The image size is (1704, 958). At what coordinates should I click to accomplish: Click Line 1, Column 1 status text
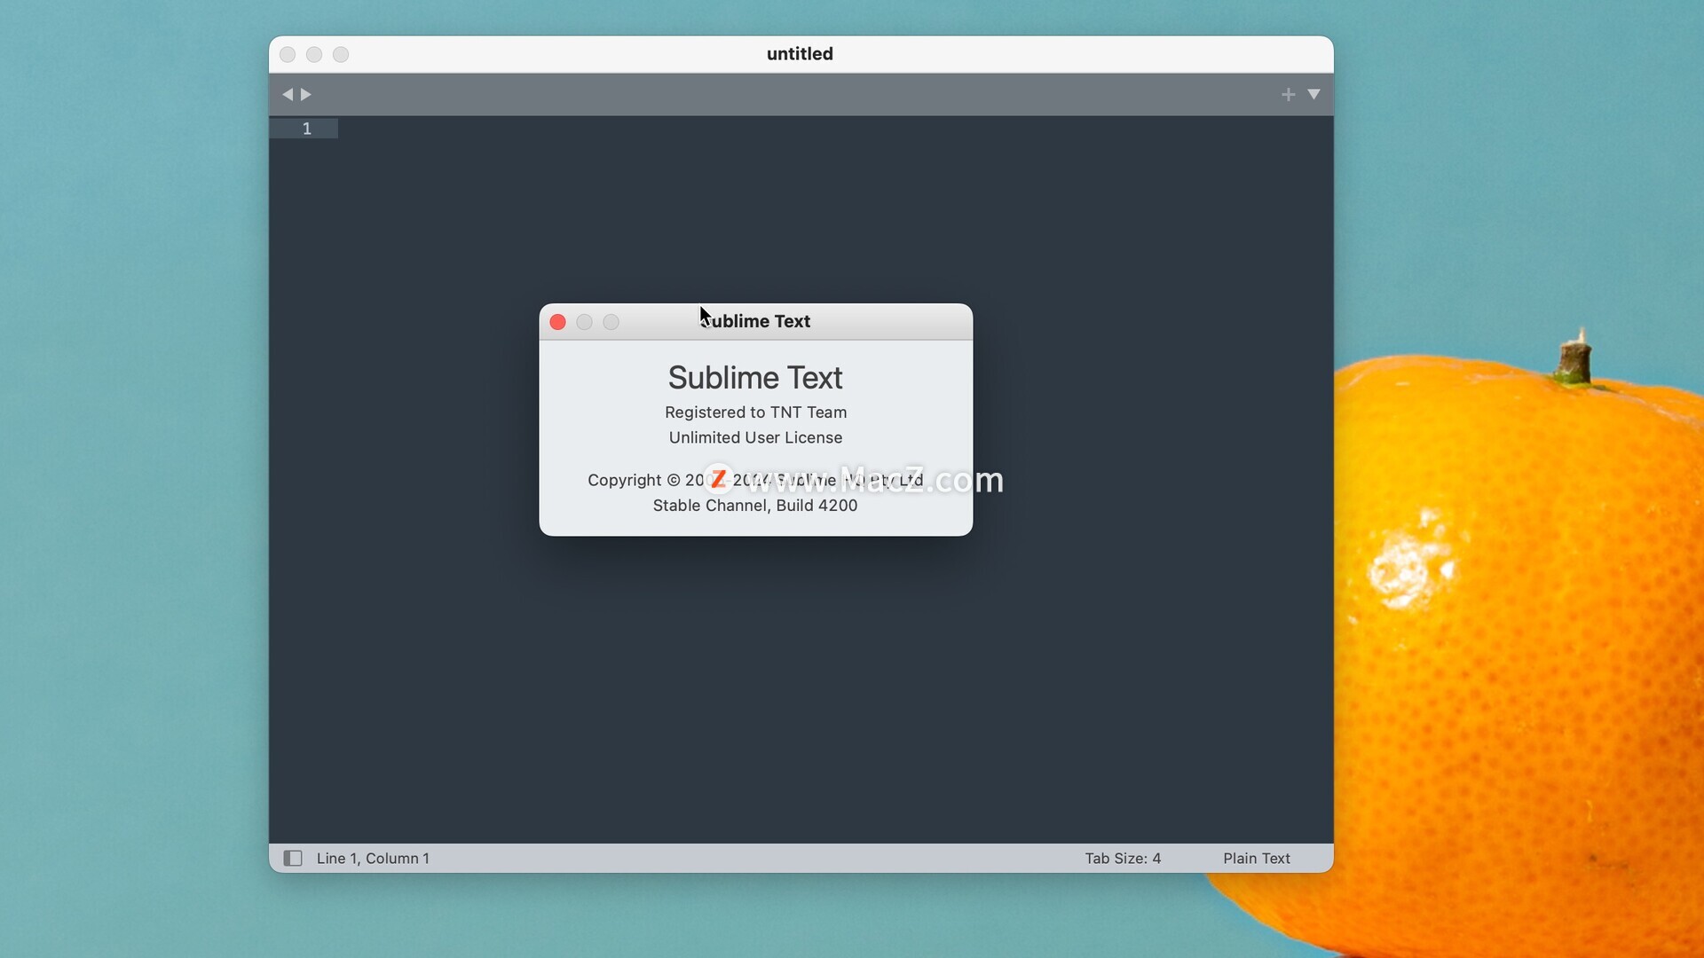373,858
